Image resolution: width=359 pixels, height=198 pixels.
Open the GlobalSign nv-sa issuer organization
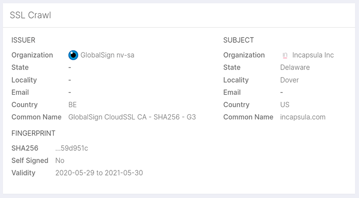coord(107,55)
